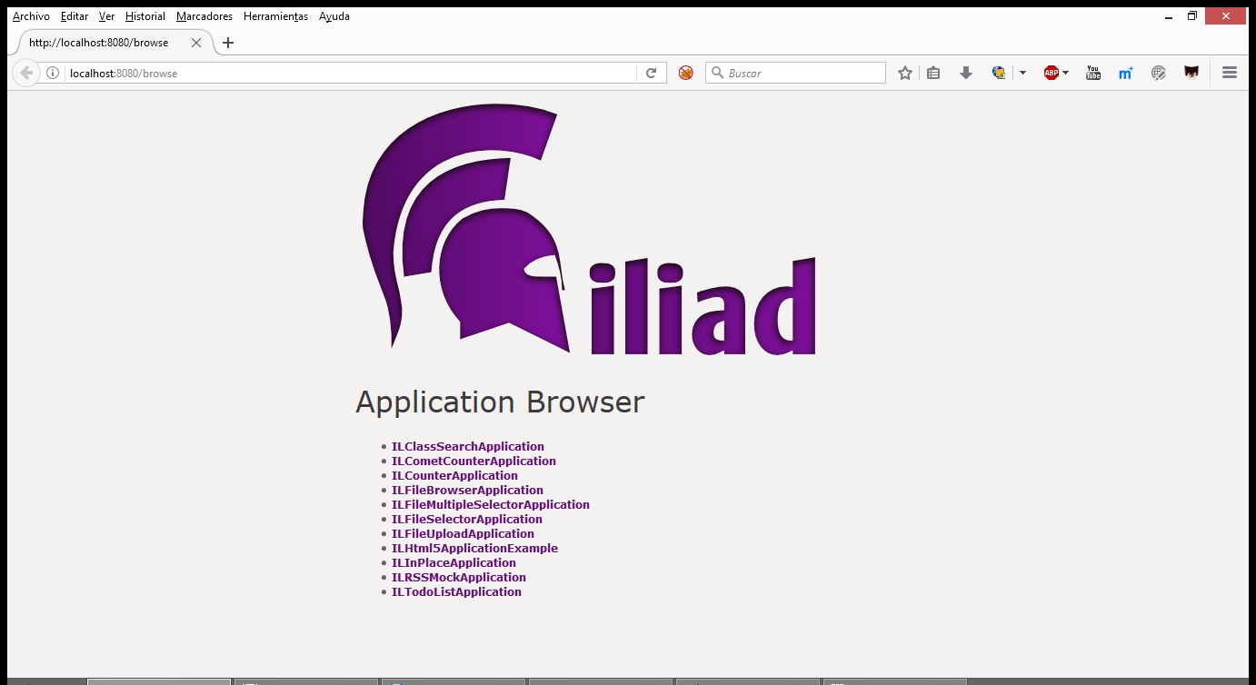The height and width of the screenshot is (685, 1256).
Task: Click the globe-and-pencil extension icon
Action: pyautogui.click(x=1158, y=73)
